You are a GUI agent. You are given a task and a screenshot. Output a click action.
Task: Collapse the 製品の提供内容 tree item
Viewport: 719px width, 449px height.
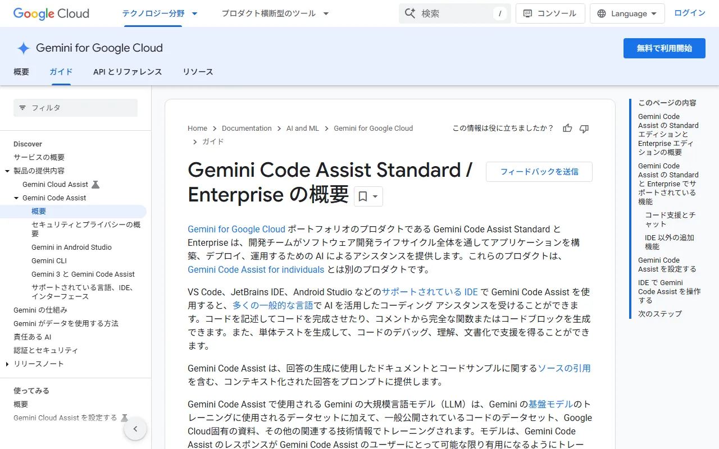click(7, 171)
